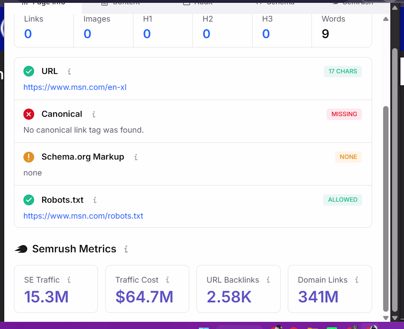Image resolution: width=404 pixels, height=329 pixels.
Task: Click the URL Backlinks info icon
Action: coord(268,280)
